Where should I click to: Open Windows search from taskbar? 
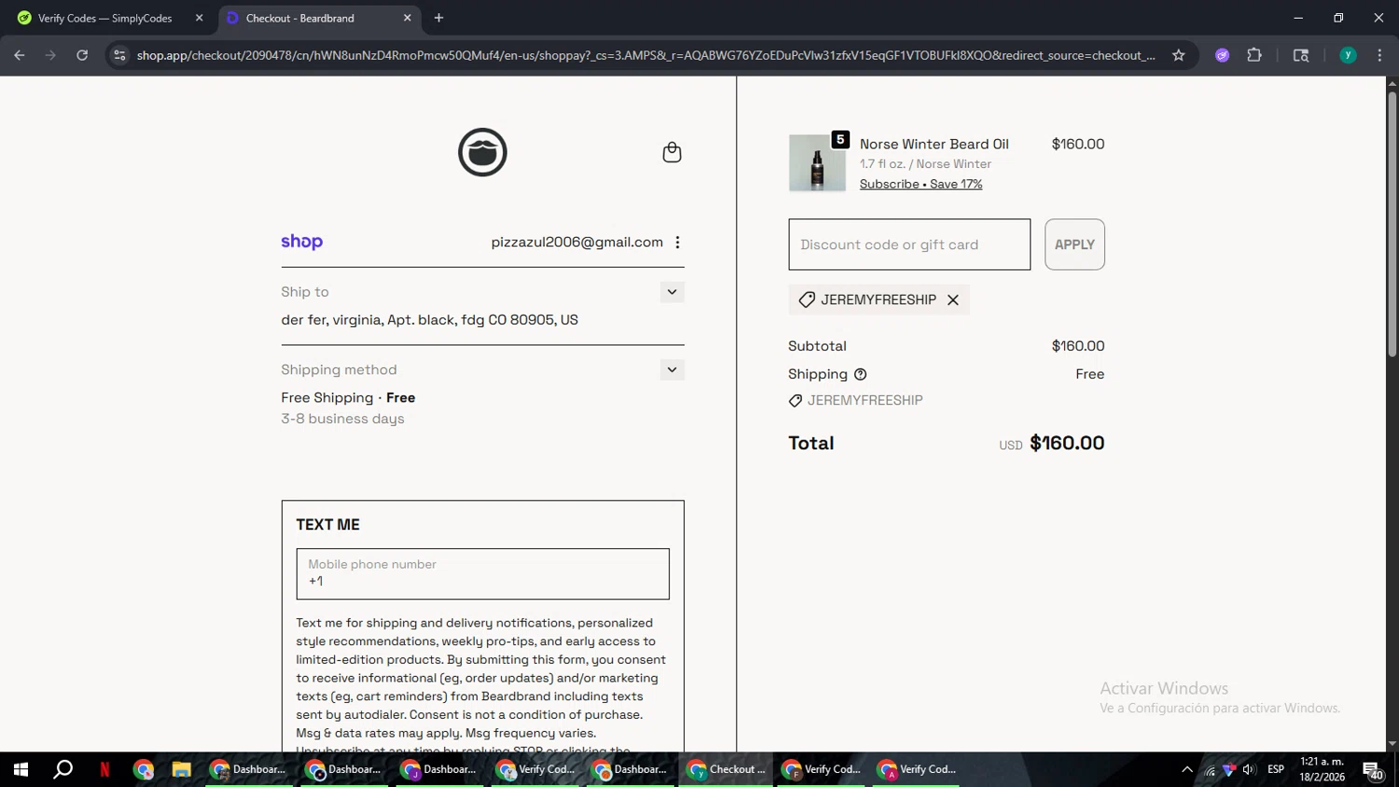tap(62, 769)
